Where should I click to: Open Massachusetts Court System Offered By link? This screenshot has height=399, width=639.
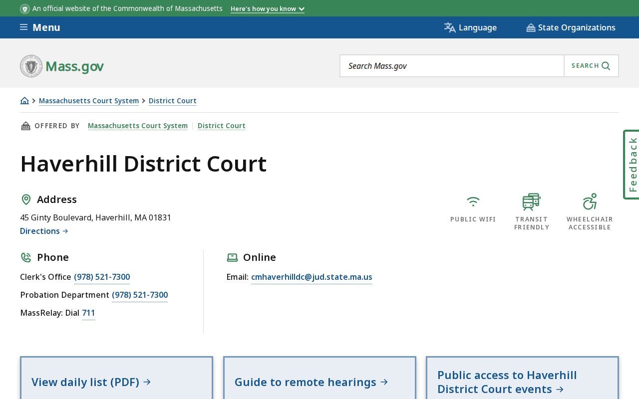point(138,126)
